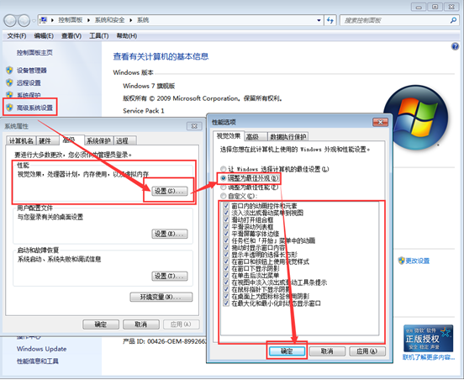Expand breadcrumb arrow after 系统和安全

[130, 20]
